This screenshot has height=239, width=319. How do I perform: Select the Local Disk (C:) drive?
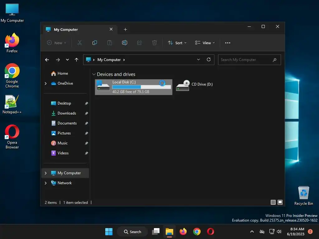click(134, 87)
